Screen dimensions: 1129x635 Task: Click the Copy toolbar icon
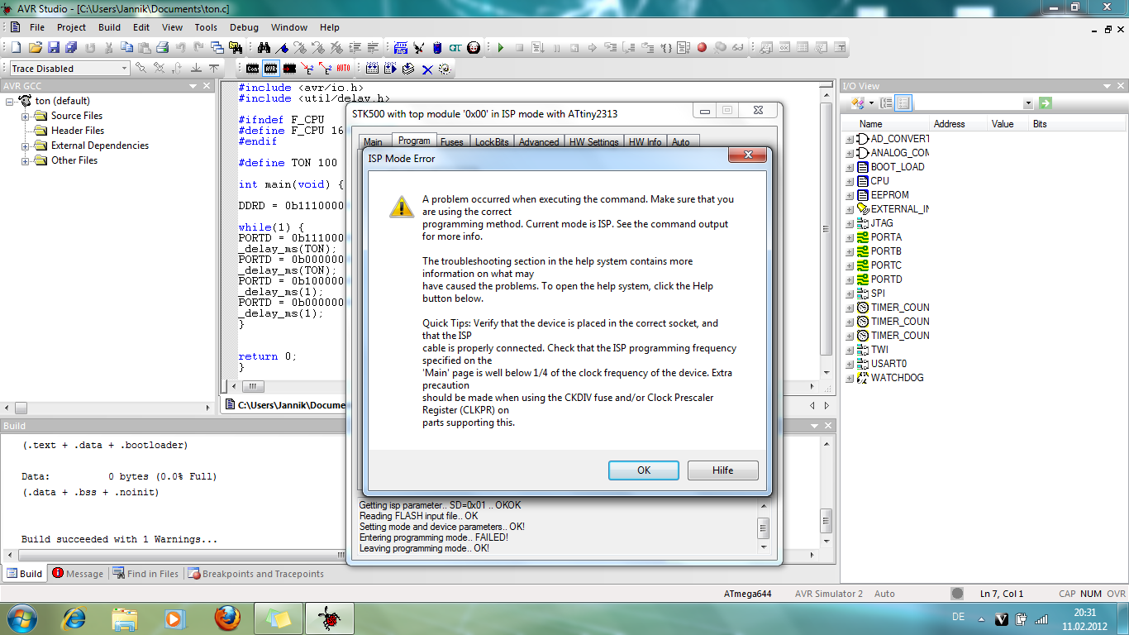tap(126, 47)
